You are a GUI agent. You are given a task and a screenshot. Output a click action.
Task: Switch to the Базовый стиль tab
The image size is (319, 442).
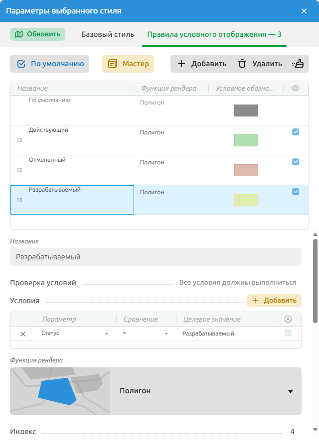(x=108, y=34)
